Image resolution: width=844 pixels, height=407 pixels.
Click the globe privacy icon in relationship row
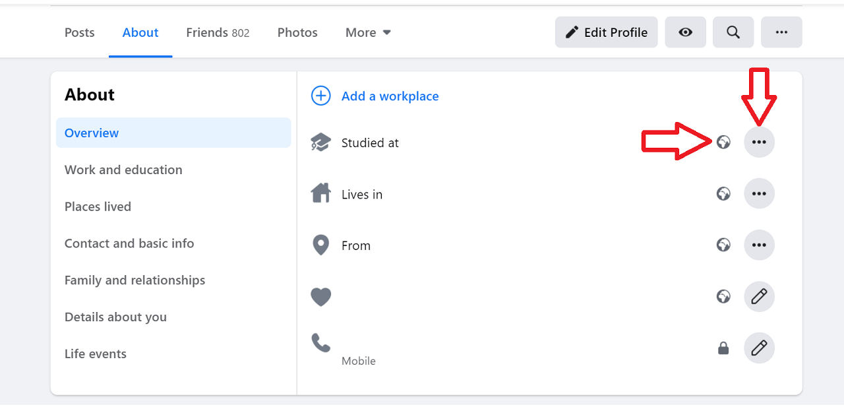click(723, 297)
